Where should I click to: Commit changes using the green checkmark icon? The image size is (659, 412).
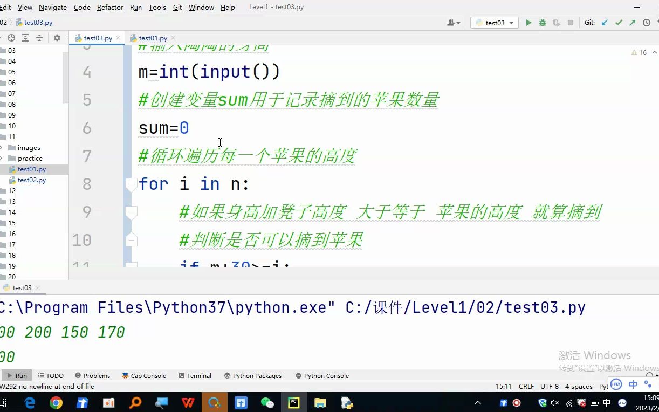click(x=618, y=23)
